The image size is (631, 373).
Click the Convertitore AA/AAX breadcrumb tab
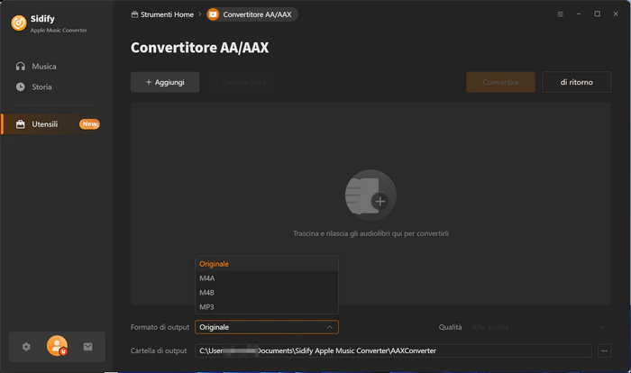tap(252, 14)
